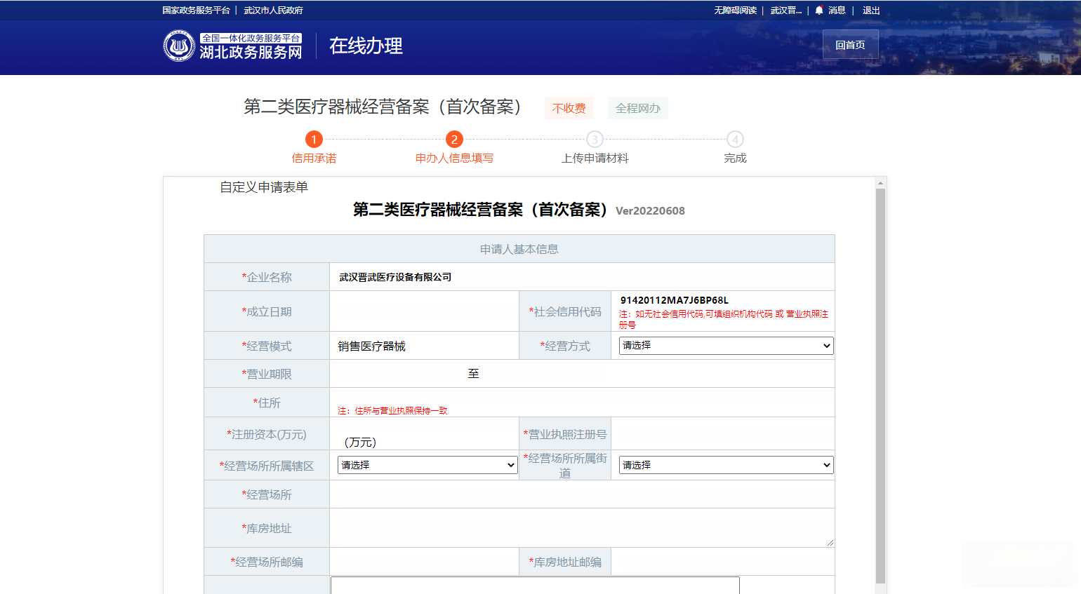Click the 营业期限 end date field
This screenshot has width=1081, height=594.
[x=545, y=374]
